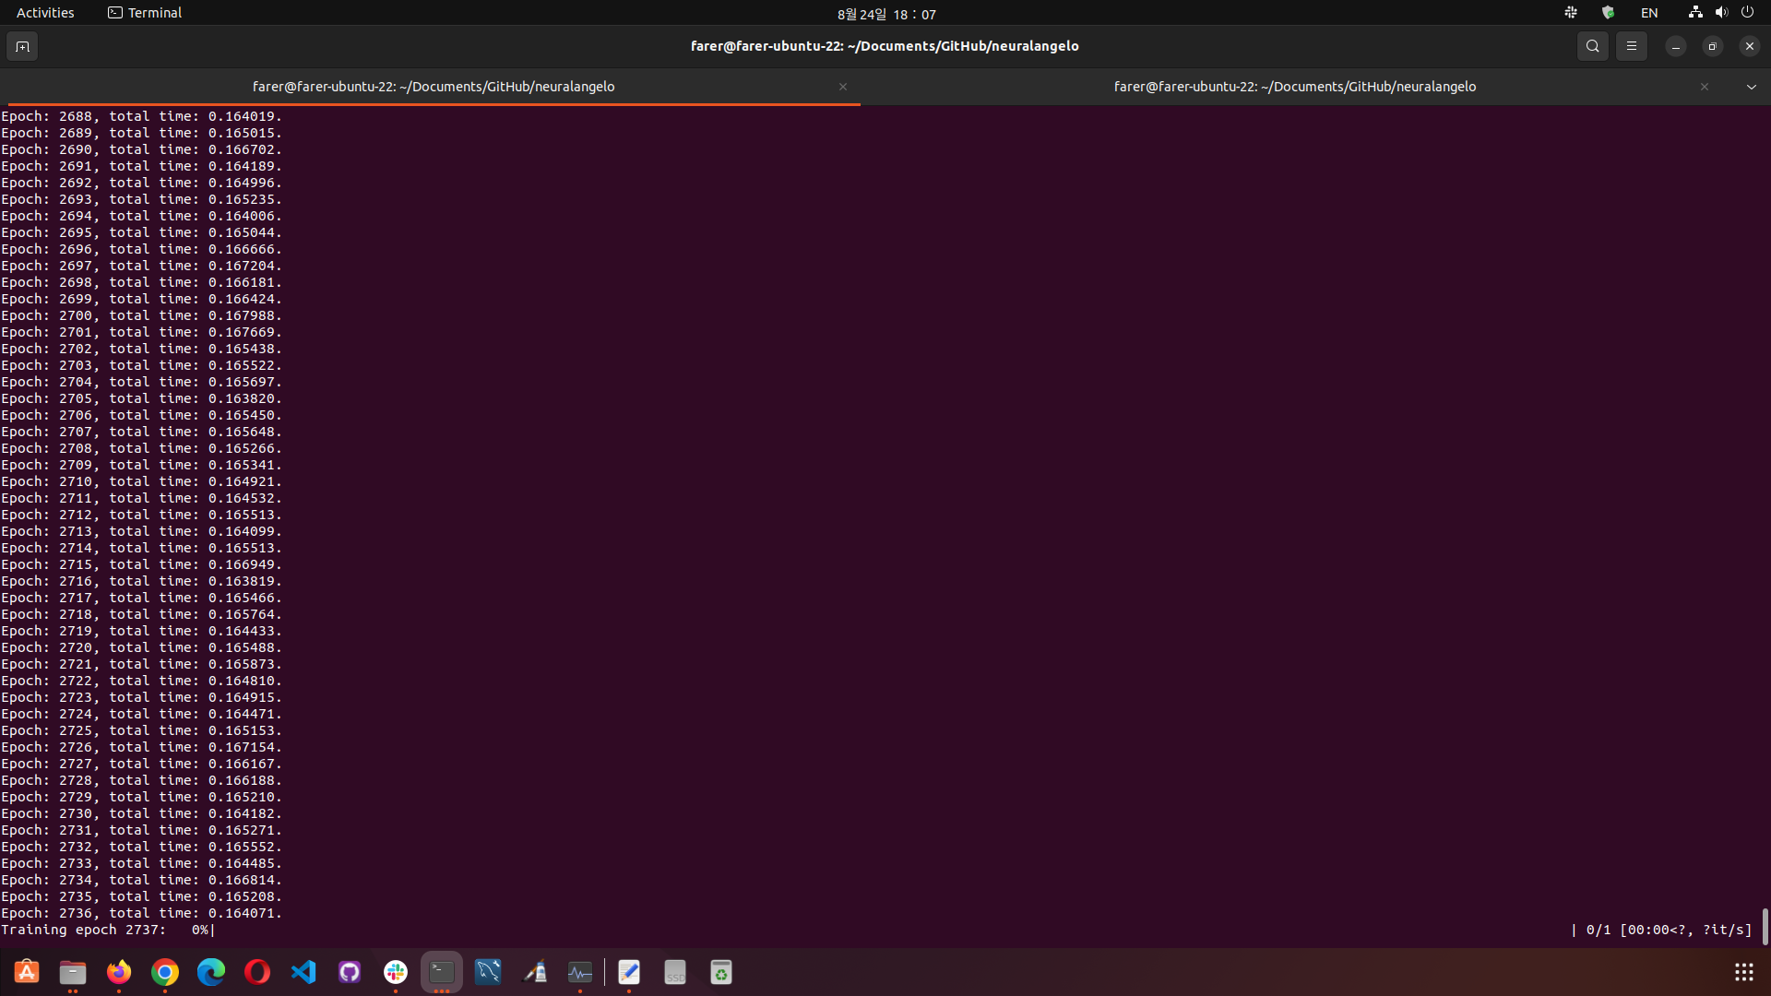Open Slack from the dock
Viewport: 1771px width, 996px height.
click(x=395, y=971)
